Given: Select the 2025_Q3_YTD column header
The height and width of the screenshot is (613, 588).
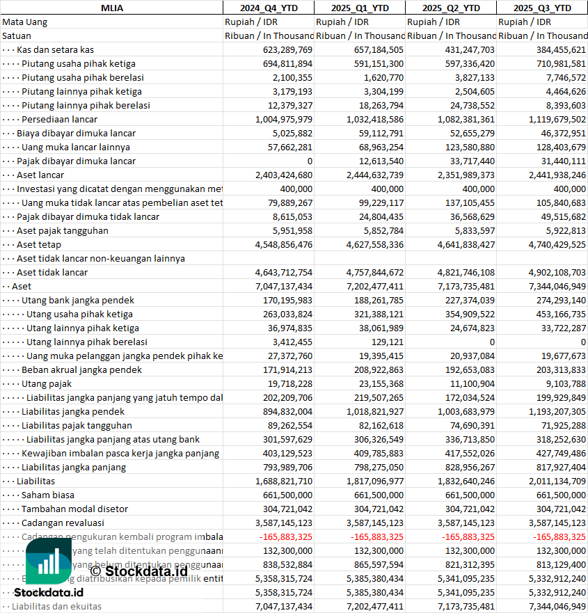Looking at the screenshot, I should [x=542, y=8].
